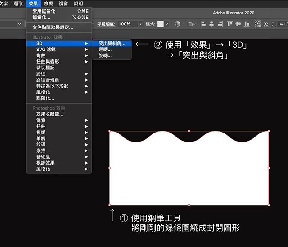Expand the 藝術風 submenu
This screenshot has height=247, width=288.
coord(59,157)
